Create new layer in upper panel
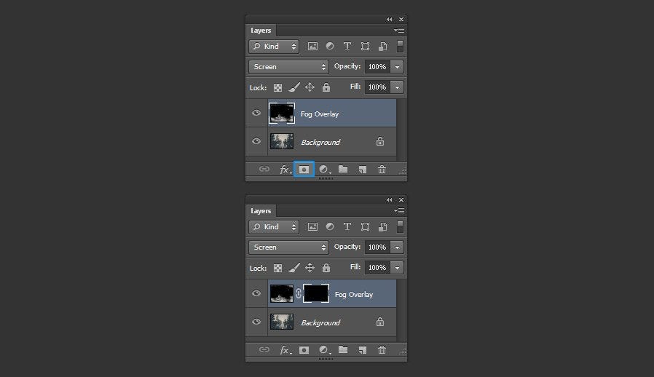Image resolution: width=654 pixels, height=377 pixels. click(363, 170)
